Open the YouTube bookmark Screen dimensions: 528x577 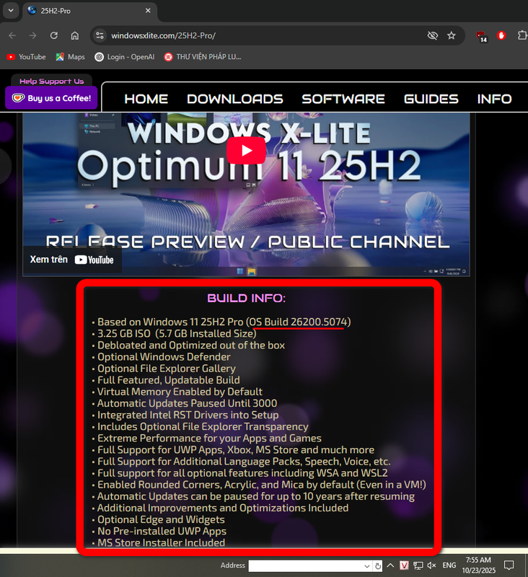27,57
